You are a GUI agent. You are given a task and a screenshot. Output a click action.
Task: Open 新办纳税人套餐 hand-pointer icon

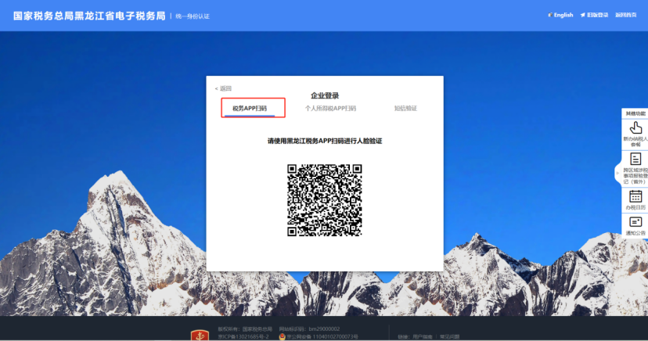coord(635,127)
